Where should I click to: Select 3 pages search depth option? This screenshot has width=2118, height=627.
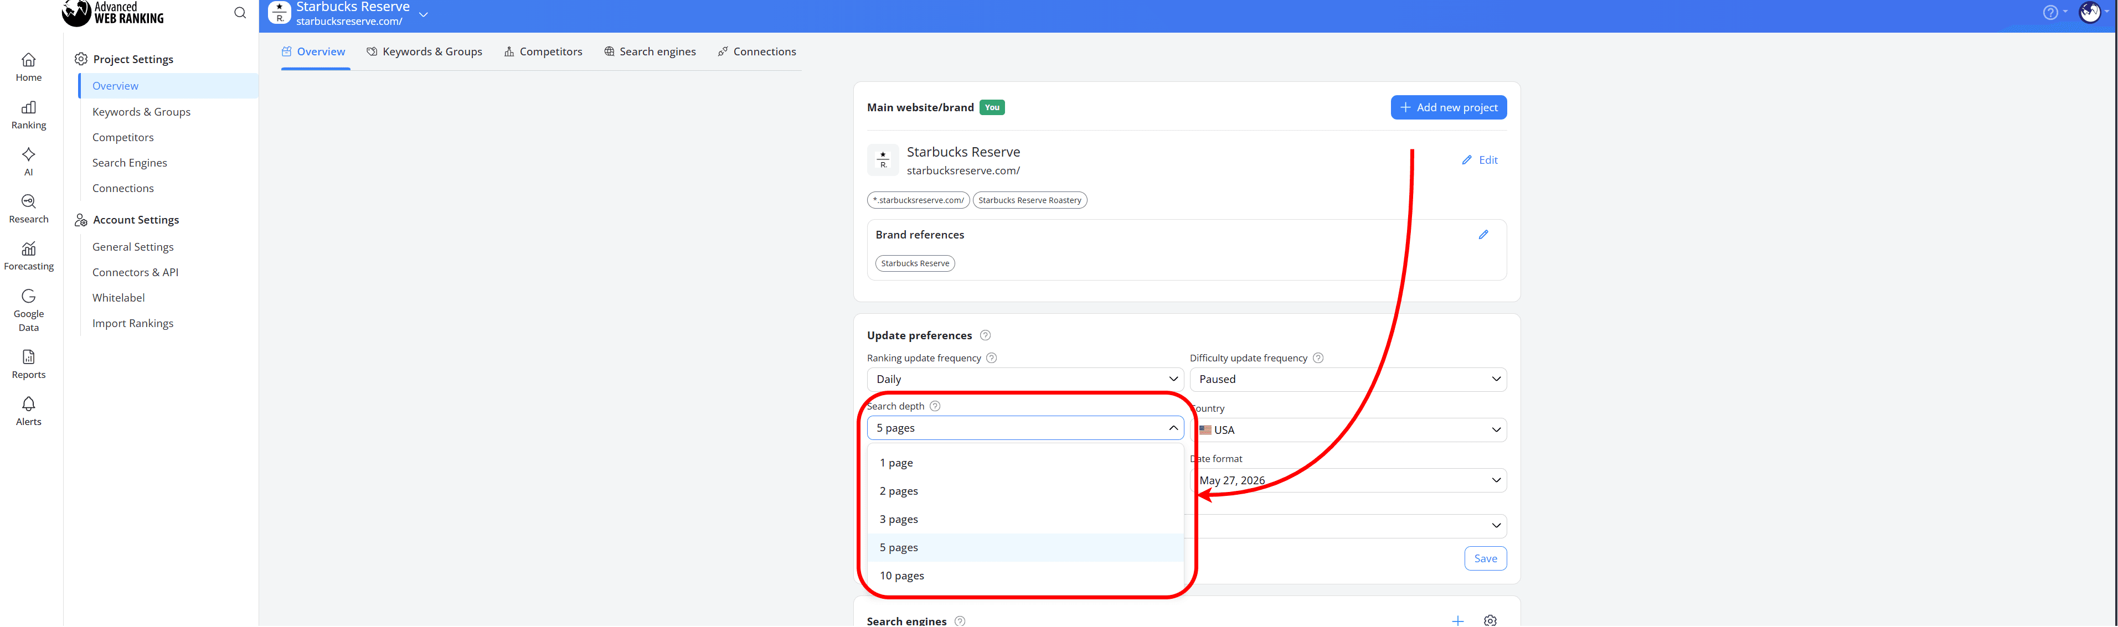[x=1025, y=519]
